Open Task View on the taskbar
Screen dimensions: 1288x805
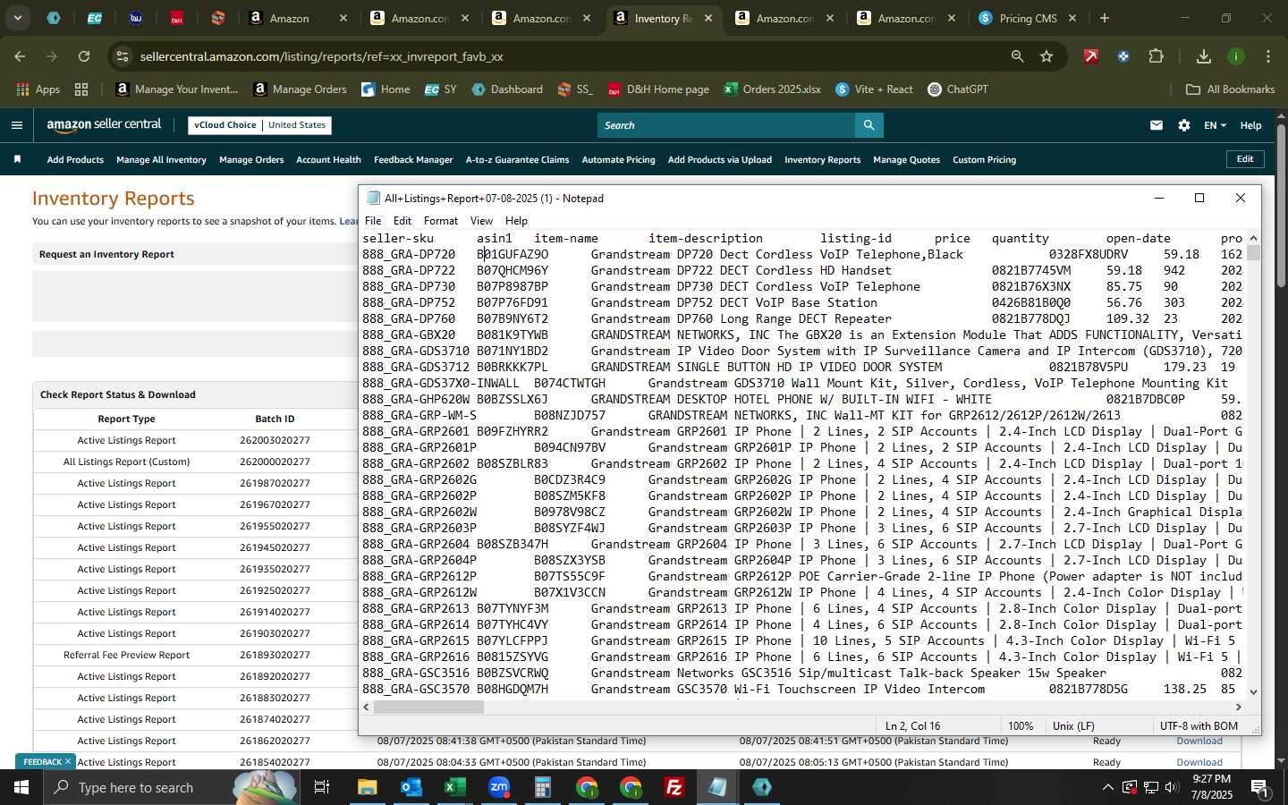click(x=322, y=787)
